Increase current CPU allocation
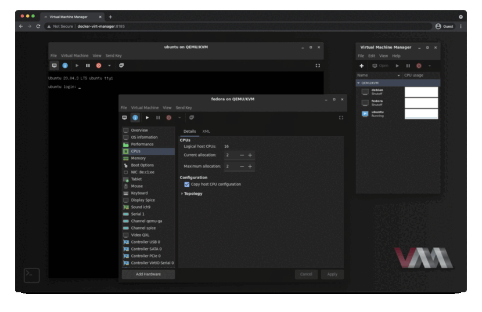 [x=250, y=155]
